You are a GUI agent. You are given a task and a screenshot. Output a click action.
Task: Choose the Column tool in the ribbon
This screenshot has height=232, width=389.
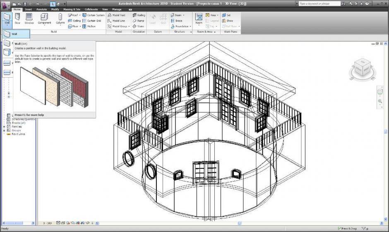click(x=60, y=18)
